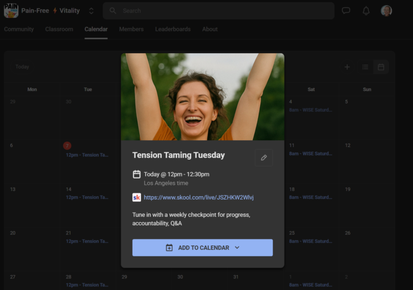Open the Classroom tab
The image size is (413, 290).
[59, 29]
